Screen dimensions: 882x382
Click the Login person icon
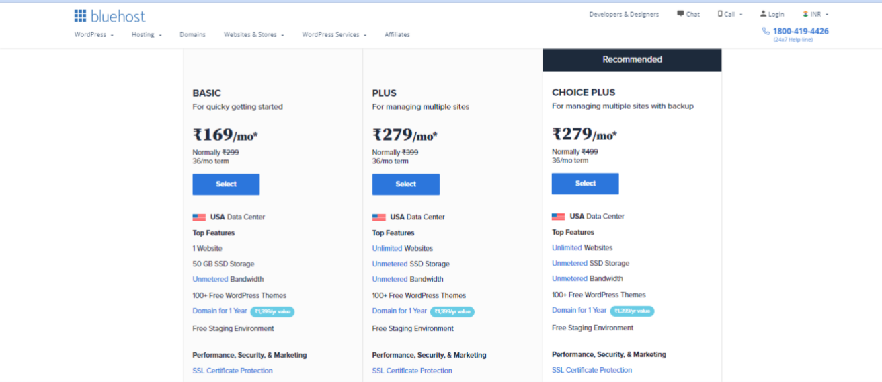pyautogui.click(x=764, y=13)
